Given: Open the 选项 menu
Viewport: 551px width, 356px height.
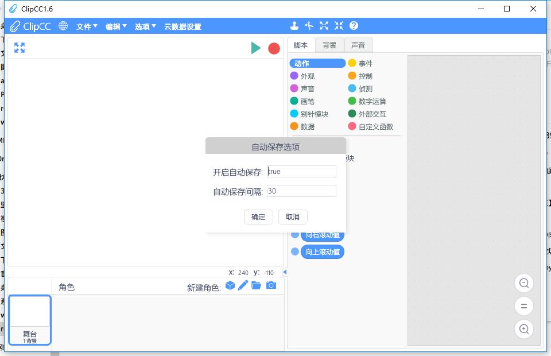Looking at the screenshot, I should (x=145, y=27).
